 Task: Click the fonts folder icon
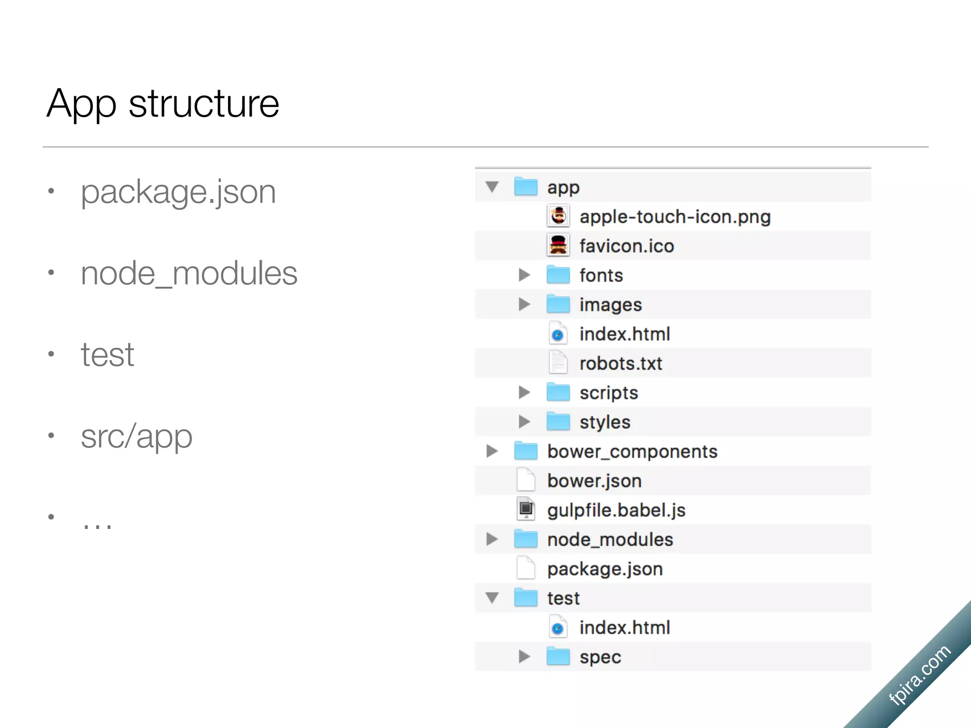[x=558, y=274]
